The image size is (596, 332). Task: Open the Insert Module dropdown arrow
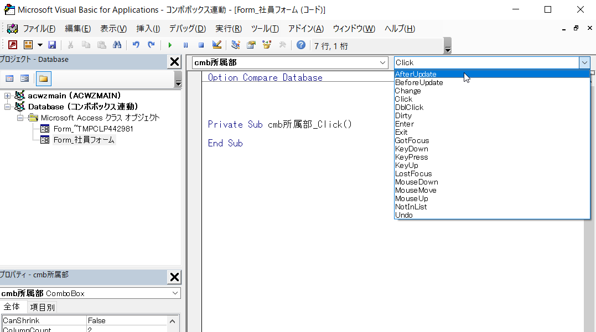click(x=40, y=45)
